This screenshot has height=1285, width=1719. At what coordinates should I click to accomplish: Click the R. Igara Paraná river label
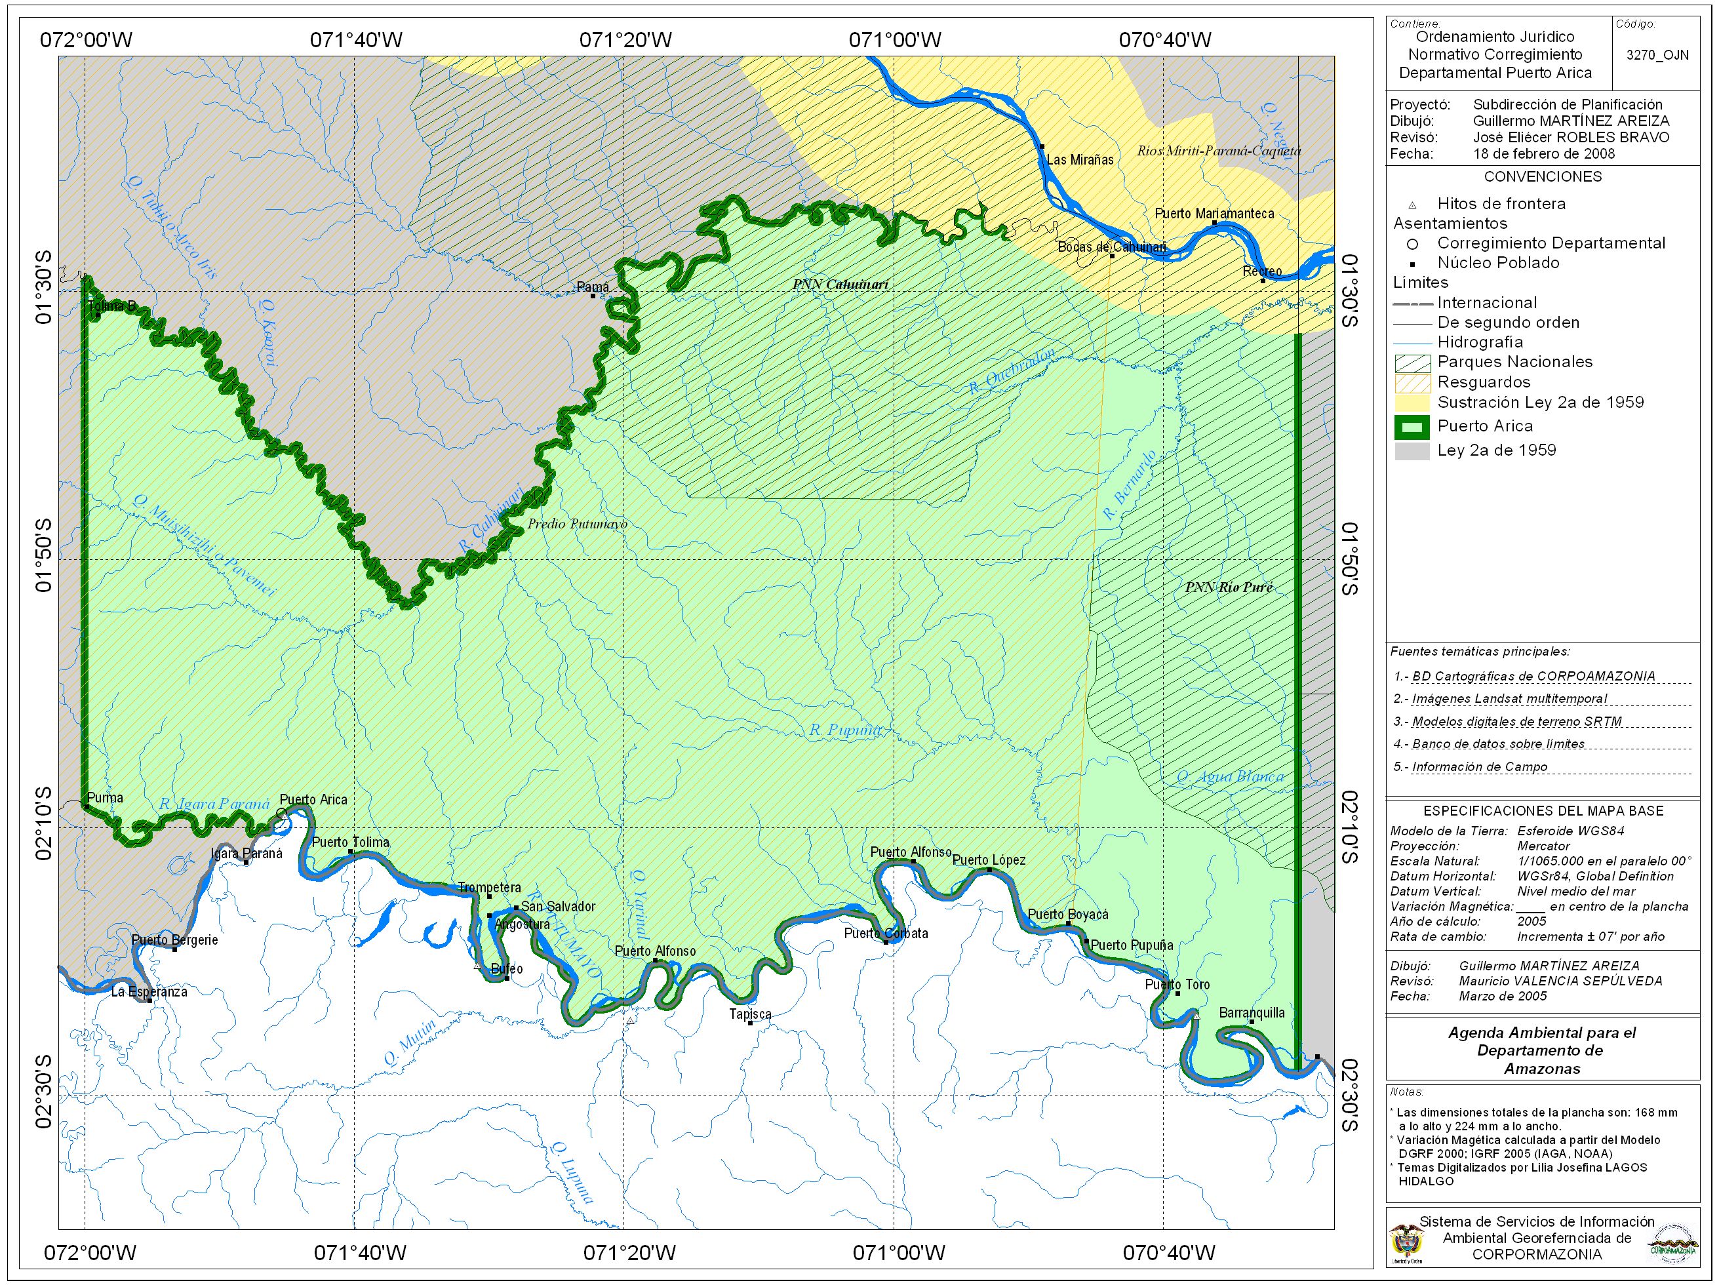214,804
